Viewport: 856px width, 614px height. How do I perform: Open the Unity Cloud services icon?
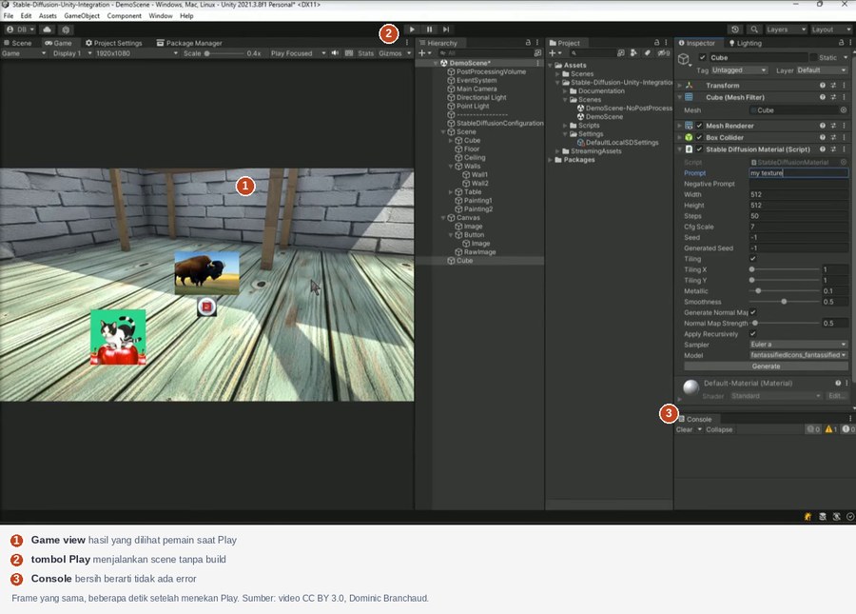[47, 30]
